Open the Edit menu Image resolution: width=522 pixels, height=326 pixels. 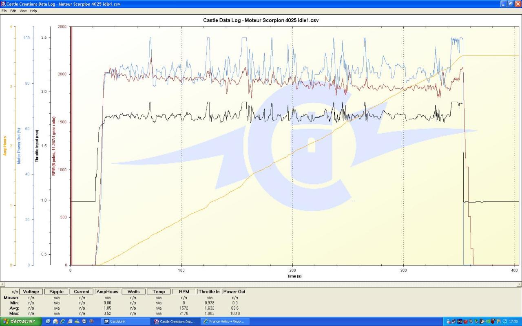click(x=13, y=11)
